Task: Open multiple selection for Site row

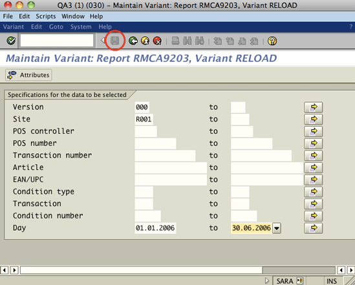Action: coord(314,119)
